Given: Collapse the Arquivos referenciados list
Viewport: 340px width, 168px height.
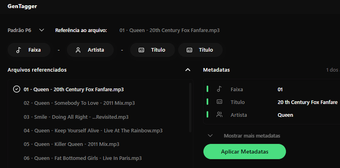Looking at the screenshot, I should click(188, 70).
